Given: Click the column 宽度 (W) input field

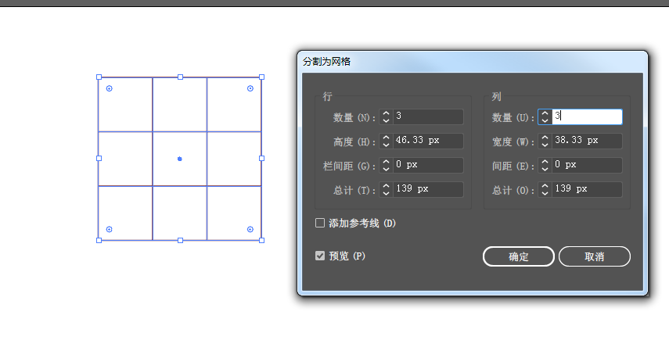Looking at the screenshot, I should (x=587, y=141).
